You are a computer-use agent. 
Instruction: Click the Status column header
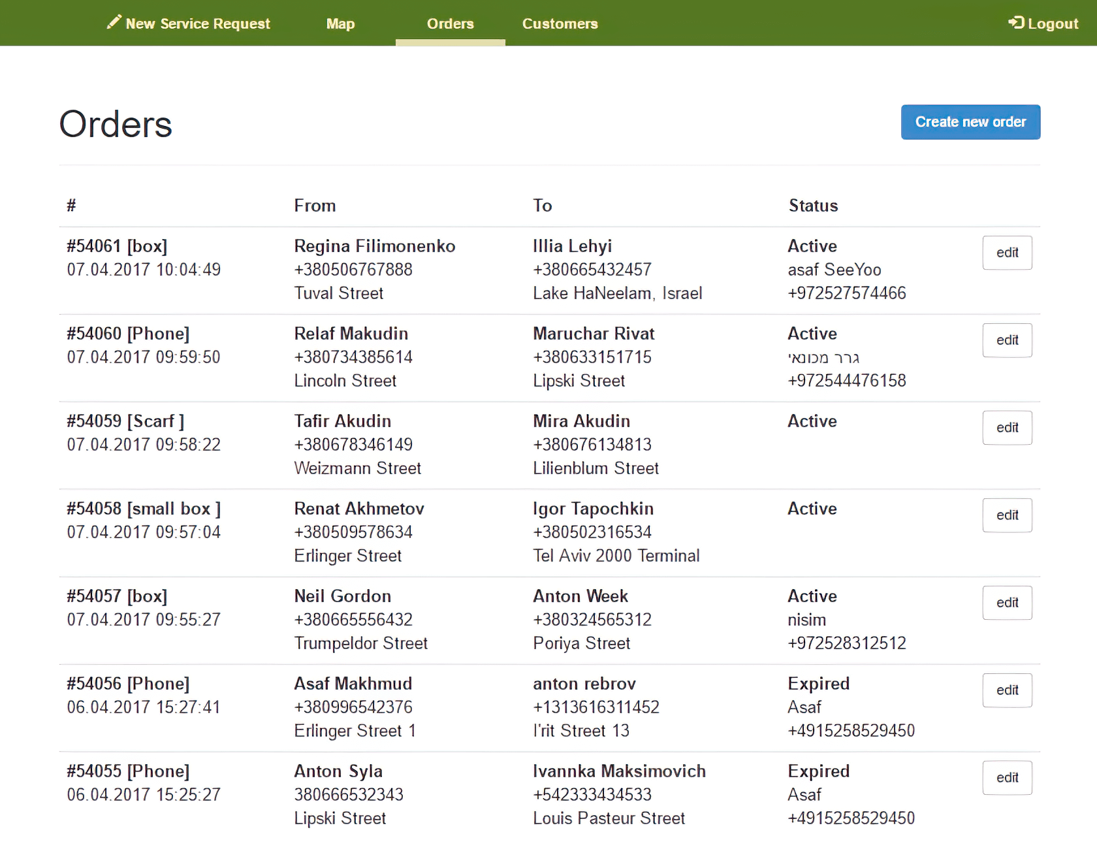(813, 206)
